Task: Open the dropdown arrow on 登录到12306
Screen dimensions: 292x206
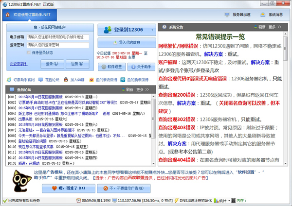Action: (x=152, y=30)
